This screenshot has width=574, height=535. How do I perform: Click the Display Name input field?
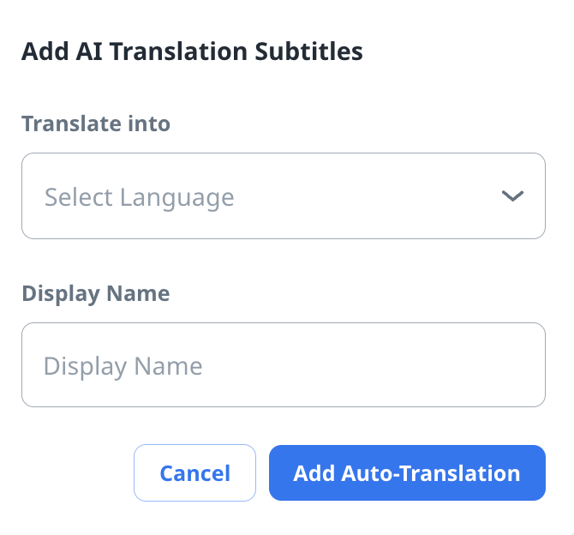tap(283, 365)
